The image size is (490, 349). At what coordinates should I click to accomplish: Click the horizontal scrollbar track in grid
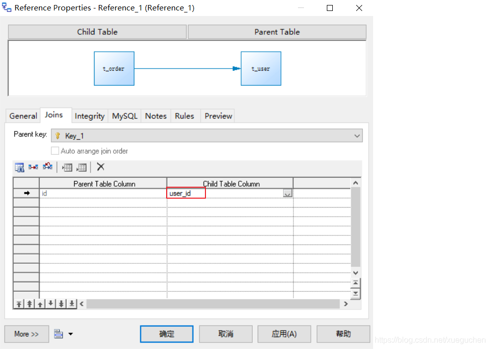(x=213, y=304)
